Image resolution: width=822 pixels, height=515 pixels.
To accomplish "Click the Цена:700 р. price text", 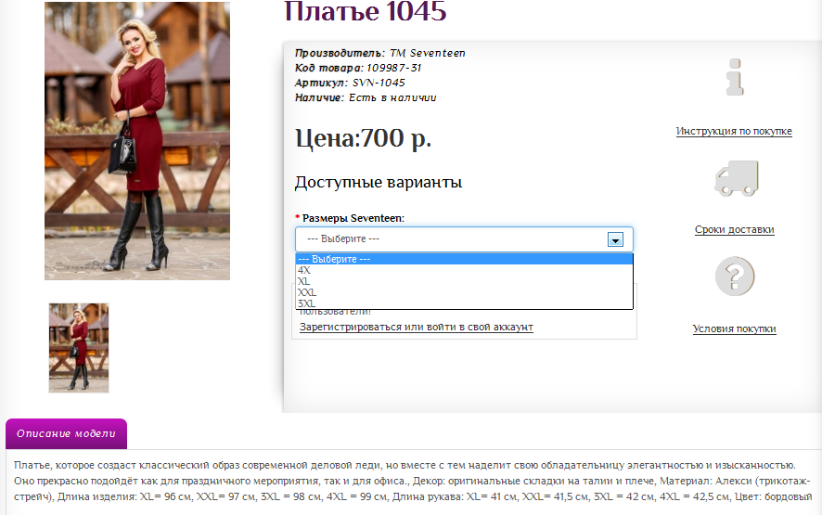I will pyautogui.click(x=364, y=138).
